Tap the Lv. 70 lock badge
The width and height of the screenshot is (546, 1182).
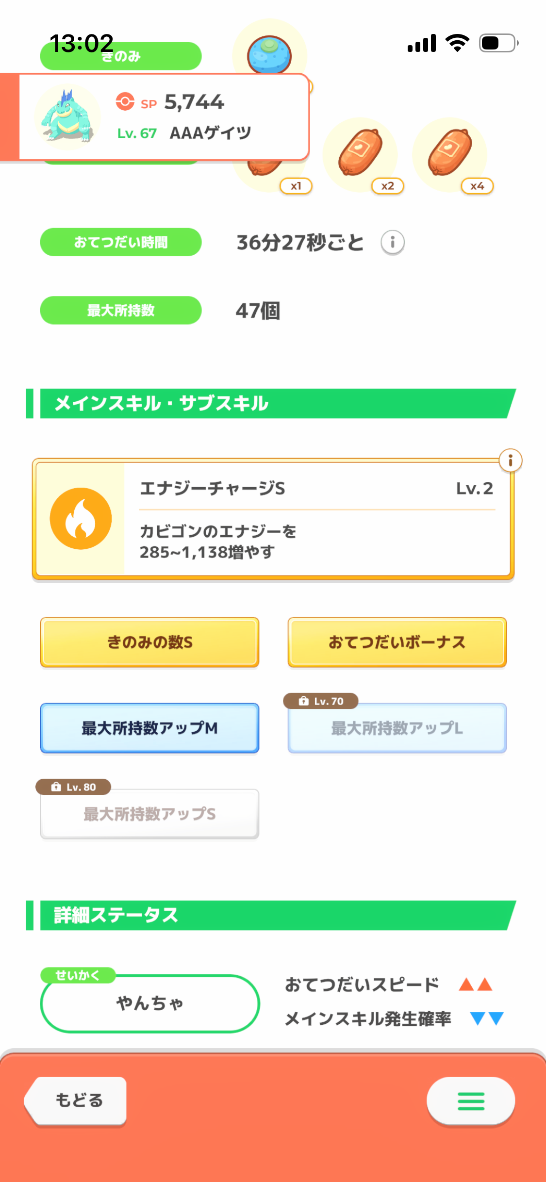pyautogui.click(x=321, y=701)
